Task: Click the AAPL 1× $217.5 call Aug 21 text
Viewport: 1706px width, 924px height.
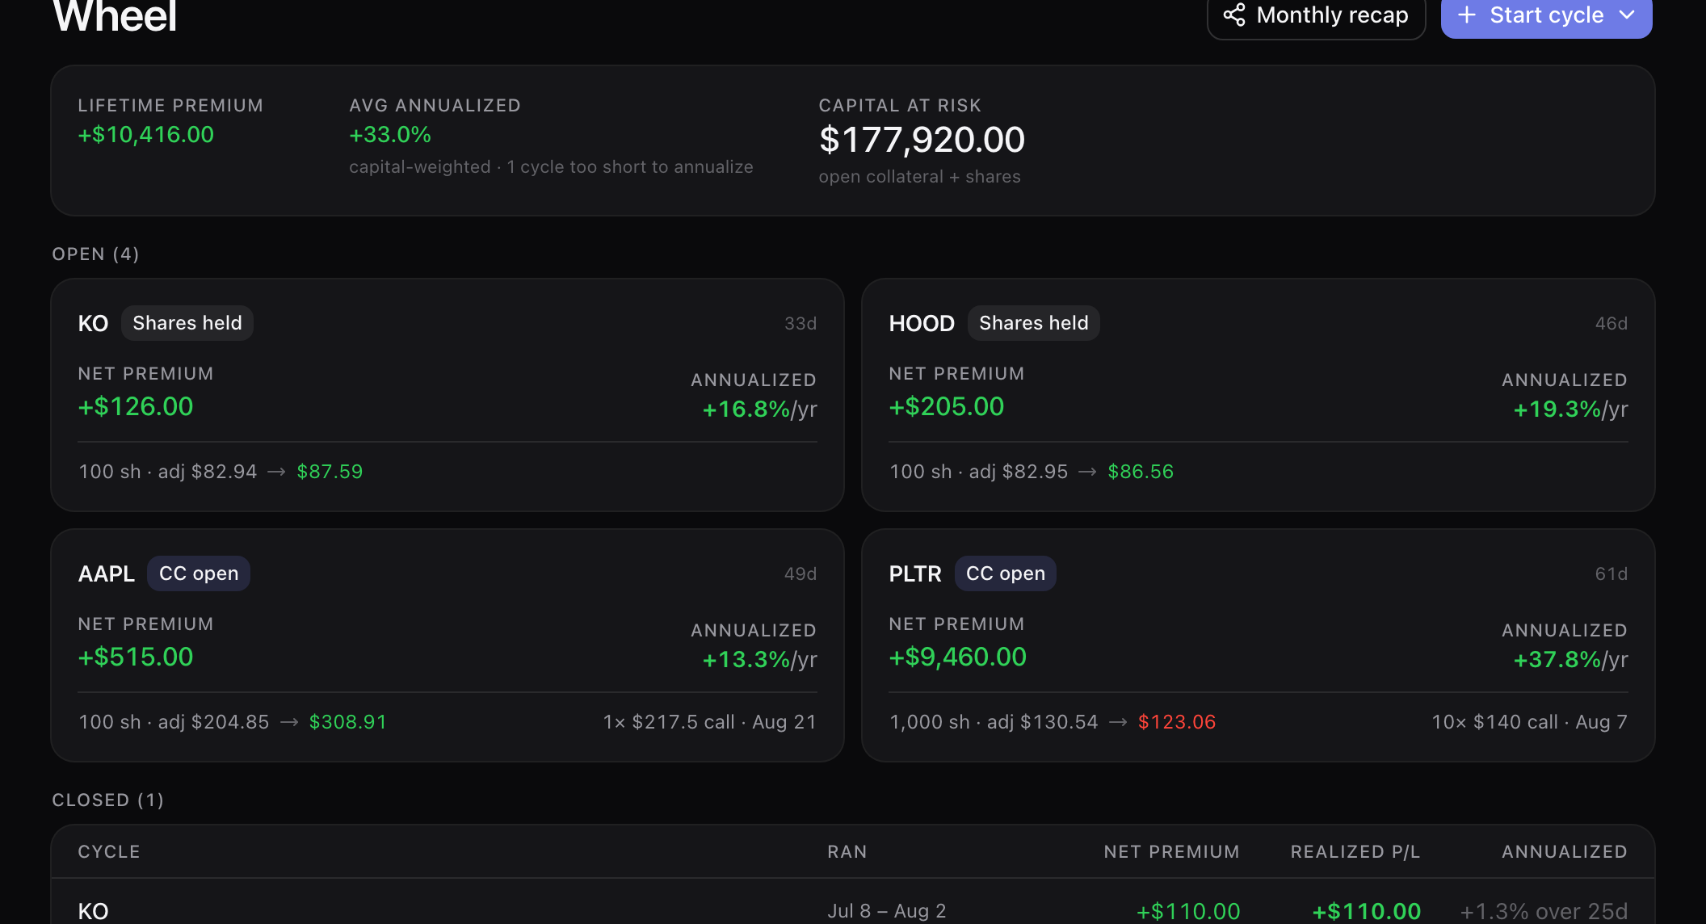Action: point(710,722)
